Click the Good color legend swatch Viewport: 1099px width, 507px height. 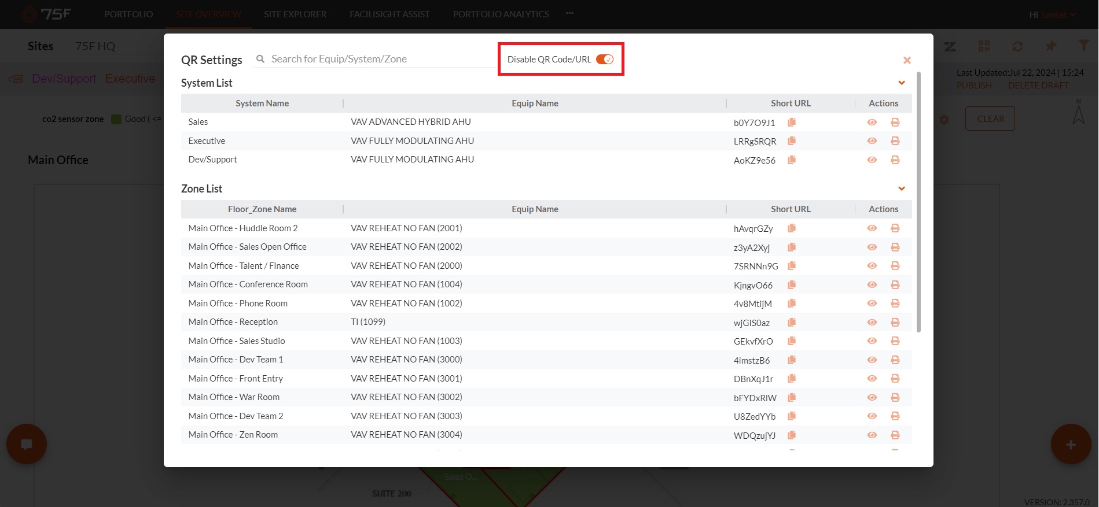point(116,119)
